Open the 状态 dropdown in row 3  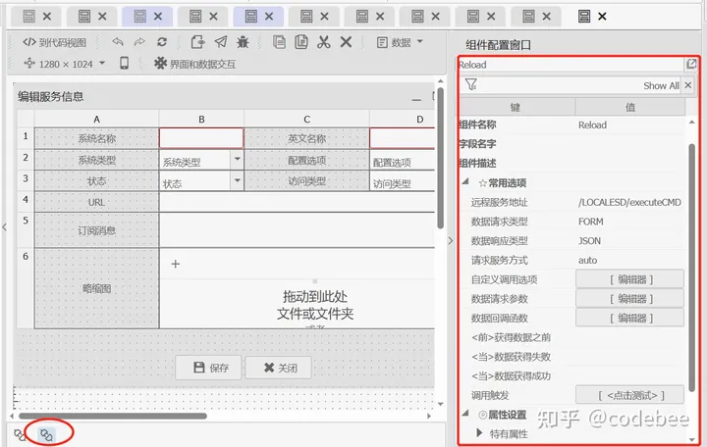[x=237, y=180]
